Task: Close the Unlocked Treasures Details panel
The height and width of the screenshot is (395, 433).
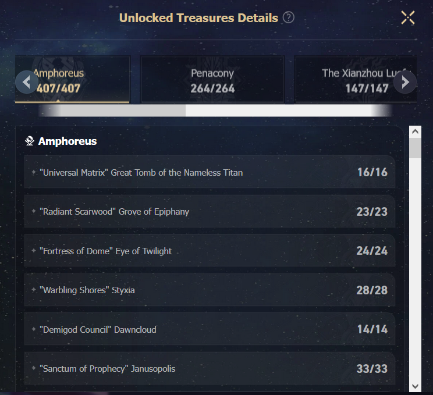Action: [408, 18]
